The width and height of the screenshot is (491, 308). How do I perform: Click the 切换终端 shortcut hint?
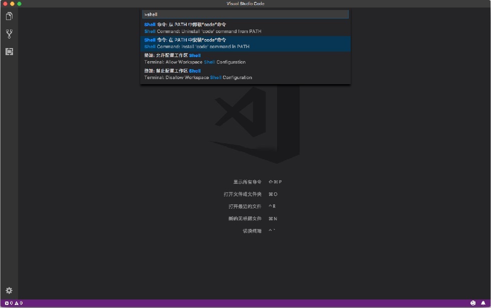[252, 231]
